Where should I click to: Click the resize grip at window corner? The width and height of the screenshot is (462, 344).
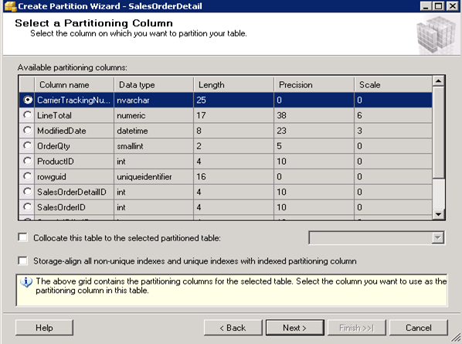coord(456,338)
